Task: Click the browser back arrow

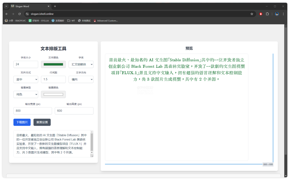Action: [6, 14]
